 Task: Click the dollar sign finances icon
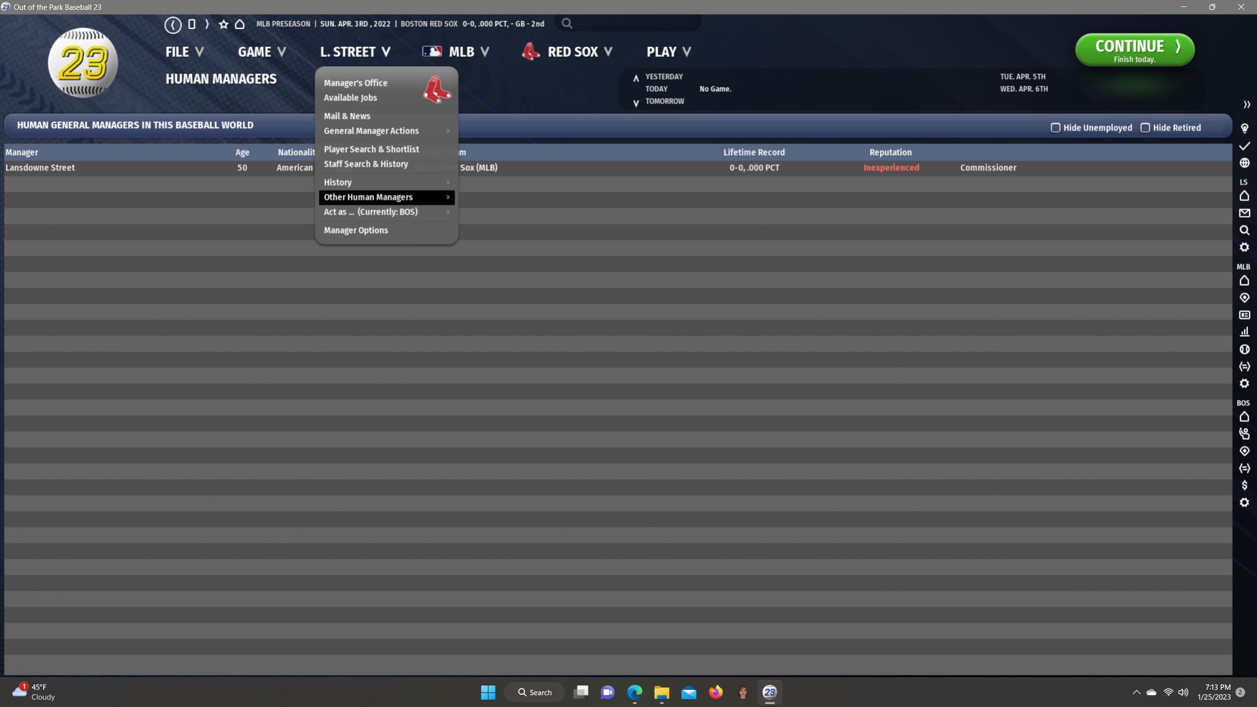pos(1244,485)
